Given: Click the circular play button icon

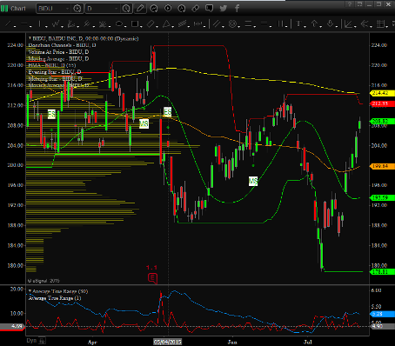Looking at the screenshot, I should click(168, 9).
